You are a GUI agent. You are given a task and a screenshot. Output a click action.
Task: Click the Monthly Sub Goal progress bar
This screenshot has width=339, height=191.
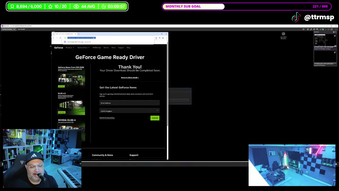246,6
